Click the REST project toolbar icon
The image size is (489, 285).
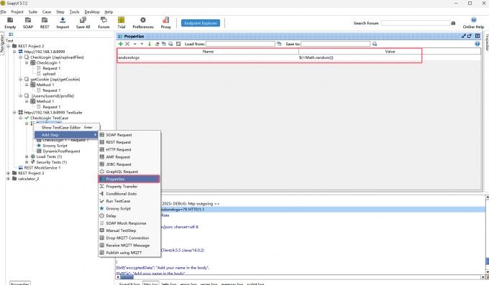[45, 20]
